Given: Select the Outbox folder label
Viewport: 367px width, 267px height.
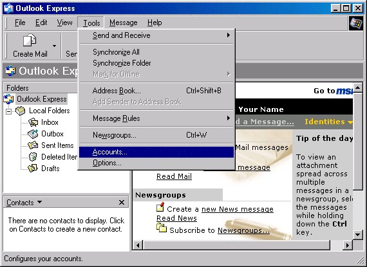Looking at the screenshot, I should (52, 134).
